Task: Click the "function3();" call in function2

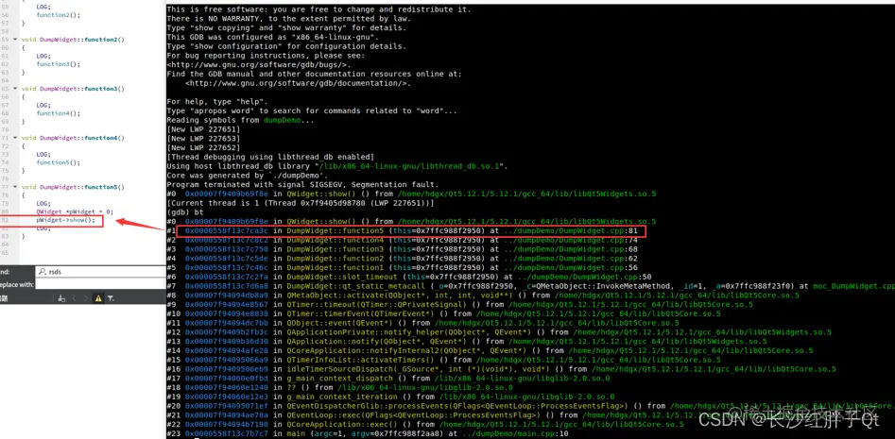Action: (x=59, y=64)
